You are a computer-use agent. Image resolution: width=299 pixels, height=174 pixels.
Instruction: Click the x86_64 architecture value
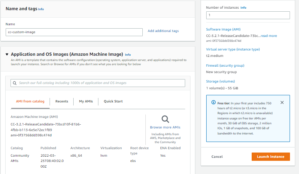[76, 156]
